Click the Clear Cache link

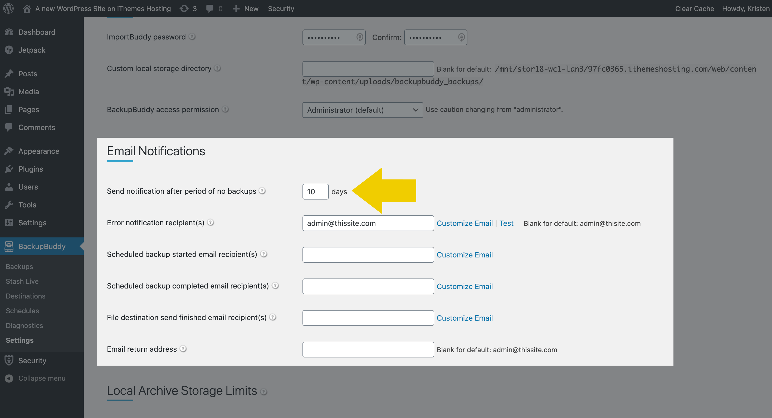point(694,9)
